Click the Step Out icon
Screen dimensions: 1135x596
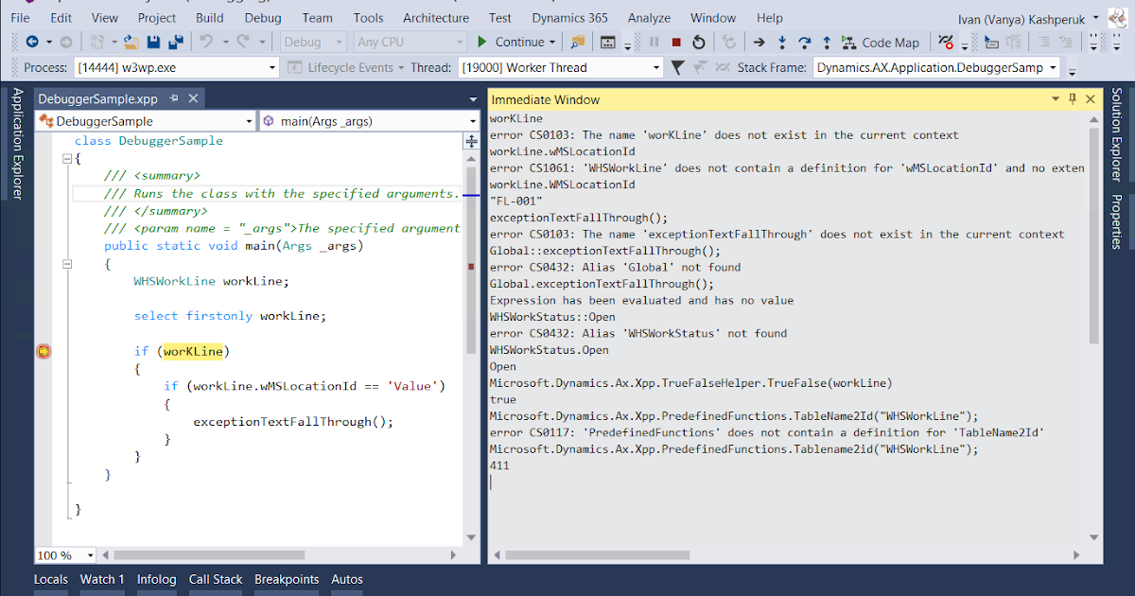pos(827,42)
